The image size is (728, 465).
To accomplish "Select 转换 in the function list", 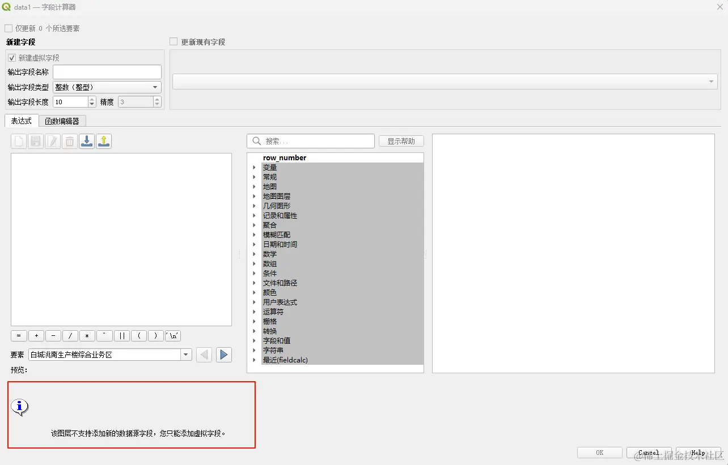I will pyautogui.click(x=270, y=331).
